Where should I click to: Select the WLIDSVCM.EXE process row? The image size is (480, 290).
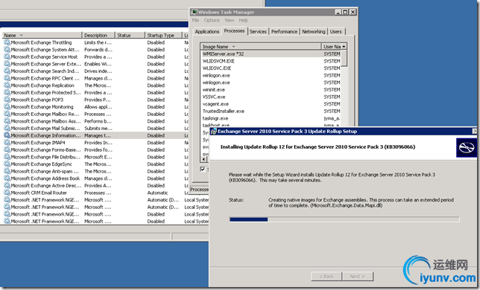[x=271, y=61]
